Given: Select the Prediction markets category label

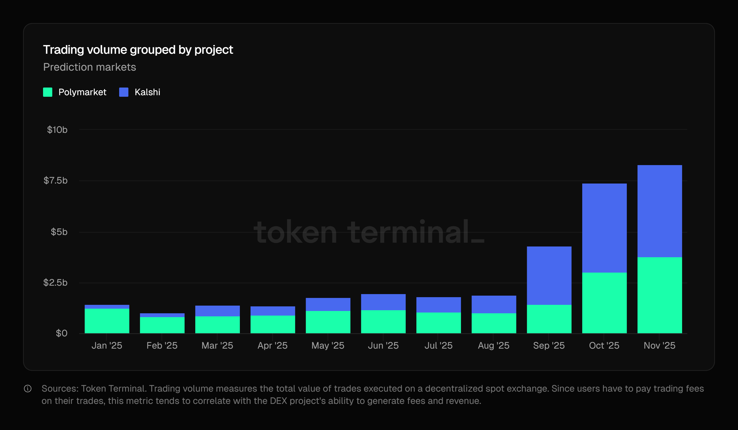Looking at the screenshot, I should (x=90, y=67).
